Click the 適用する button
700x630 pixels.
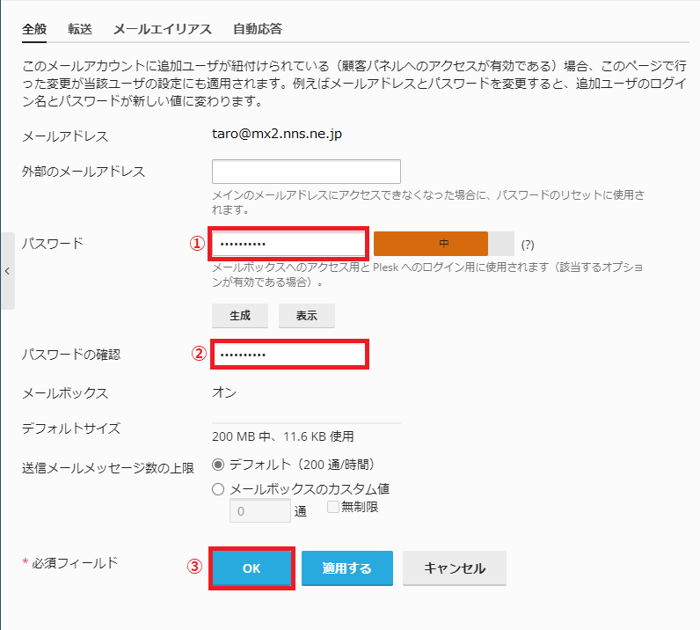(x=346, y=568)
